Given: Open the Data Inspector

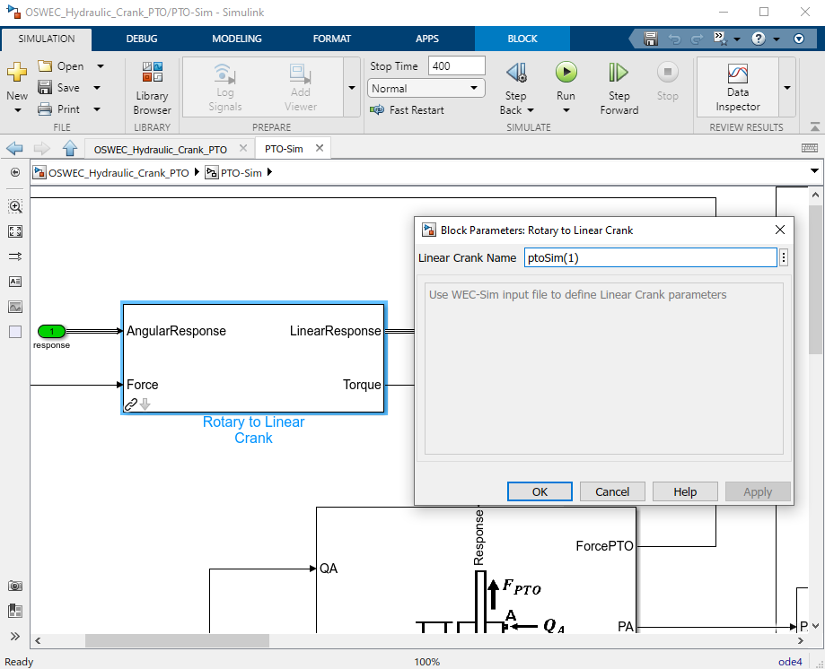Looking at the screenshot, I should 738,88.
